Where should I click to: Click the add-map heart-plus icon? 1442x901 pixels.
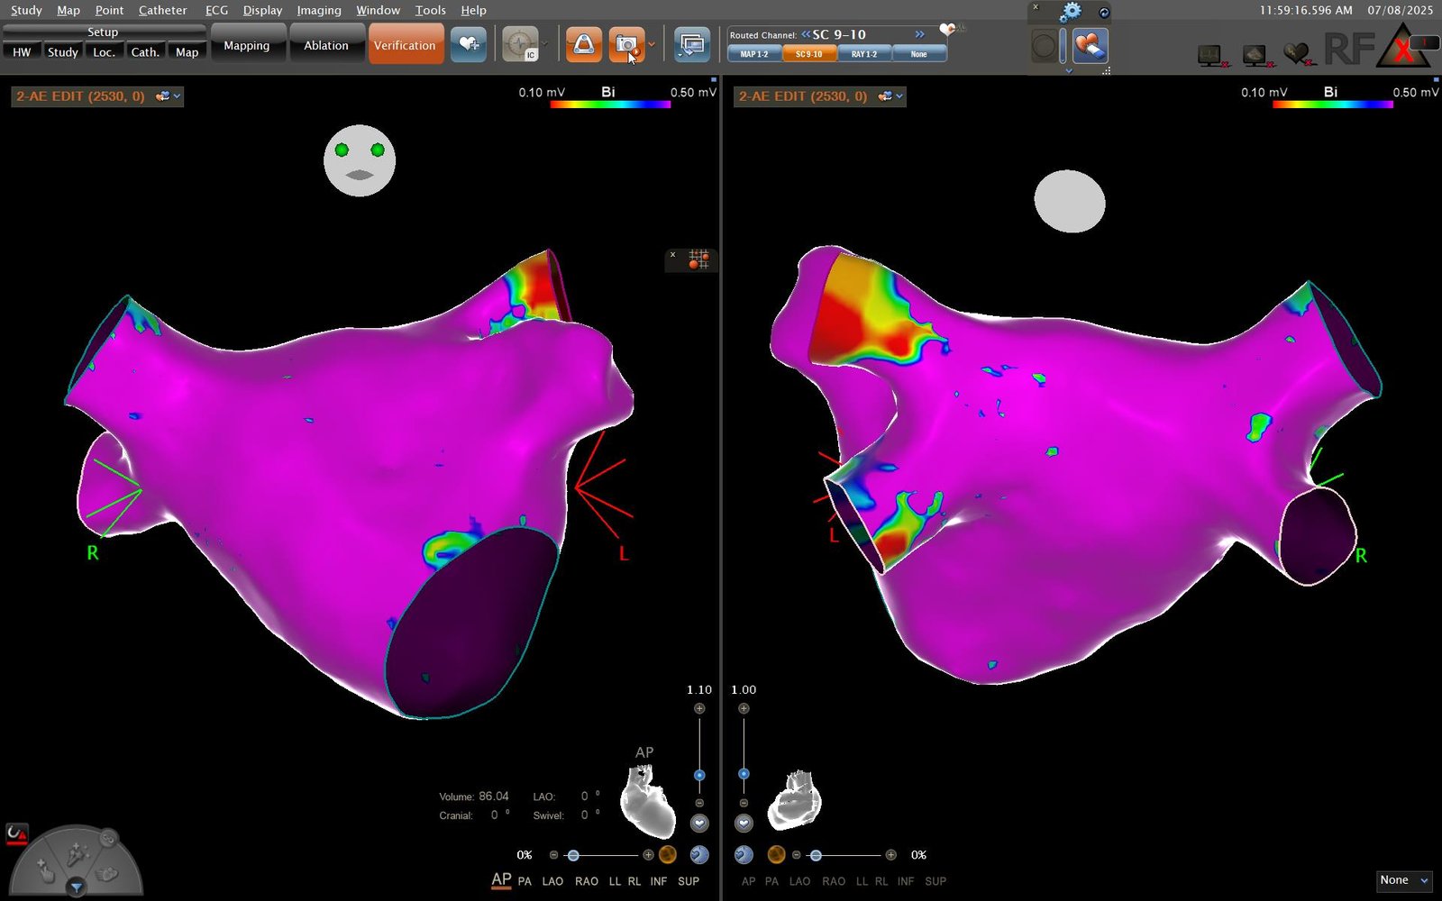pos(468,45)
